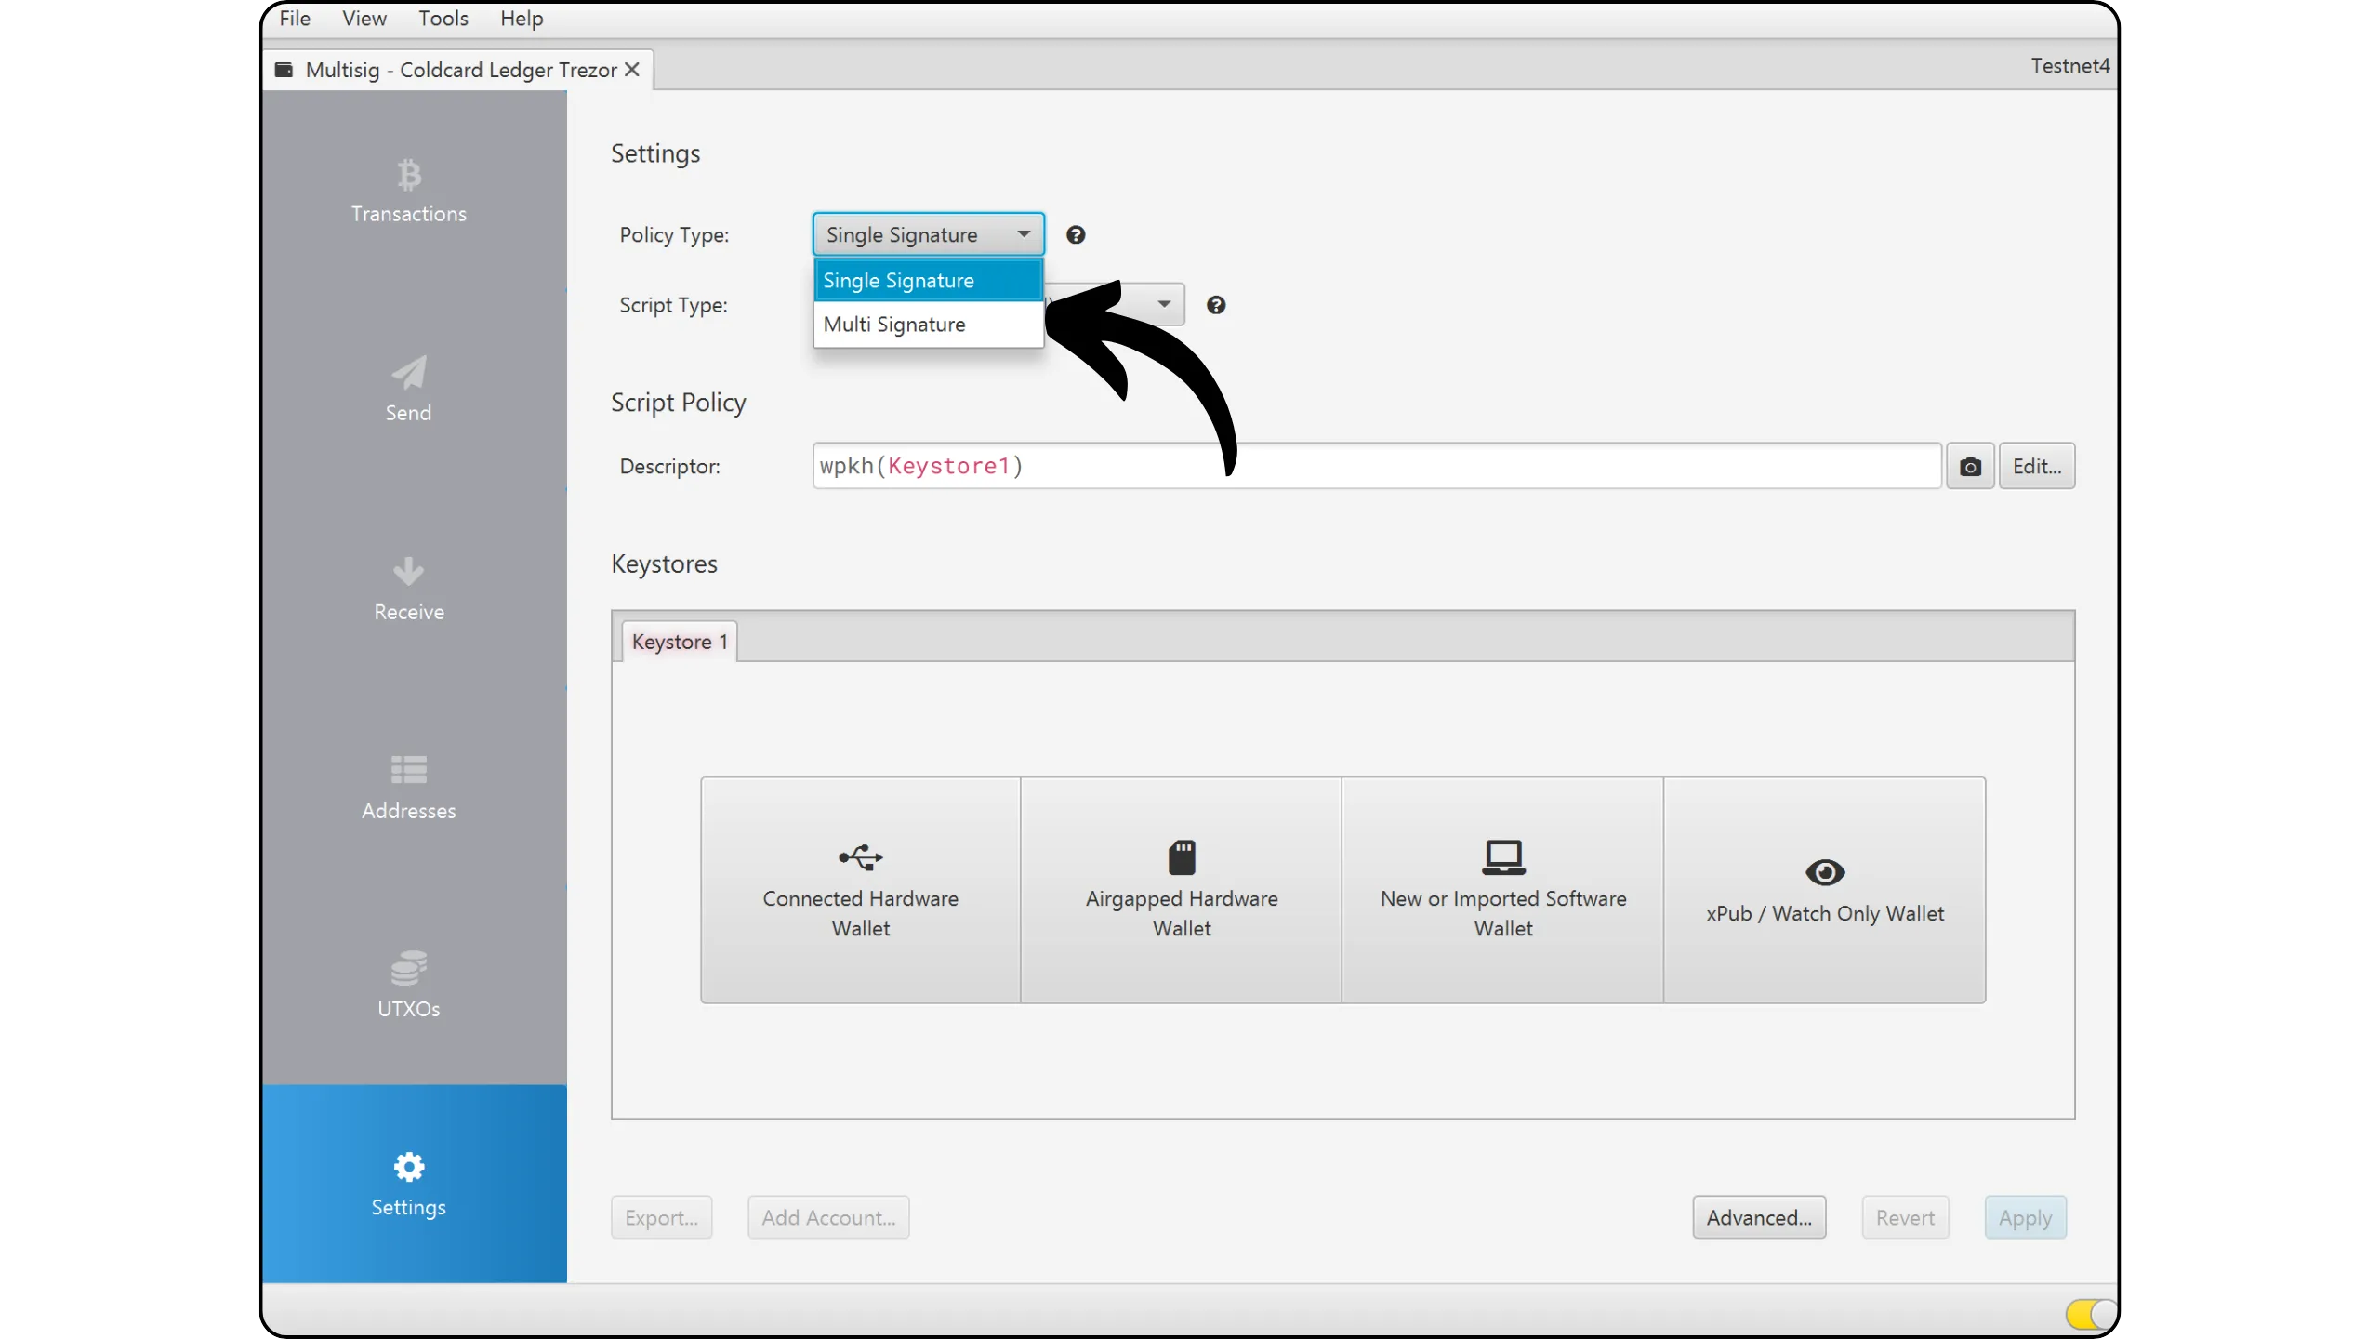Choose Airgapped Hardware Wallet option
The width and height of the screenshot is (2380, 1339).
pyautogui.click(x=1181, y=890)
